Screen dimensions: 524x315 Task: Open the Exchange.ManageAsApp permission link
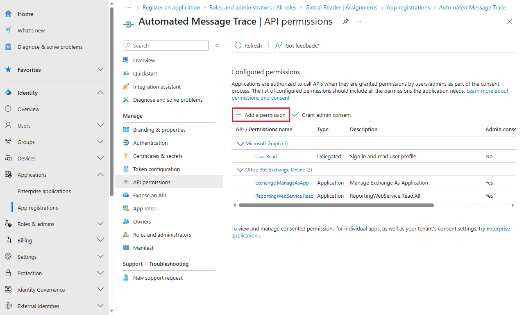(x=282, y=183)
